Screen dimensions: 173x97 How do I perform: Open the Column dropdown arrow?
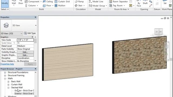tap(37, 6)
